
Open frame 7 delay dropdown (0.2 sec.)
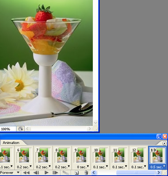click(x=43, y=167)
